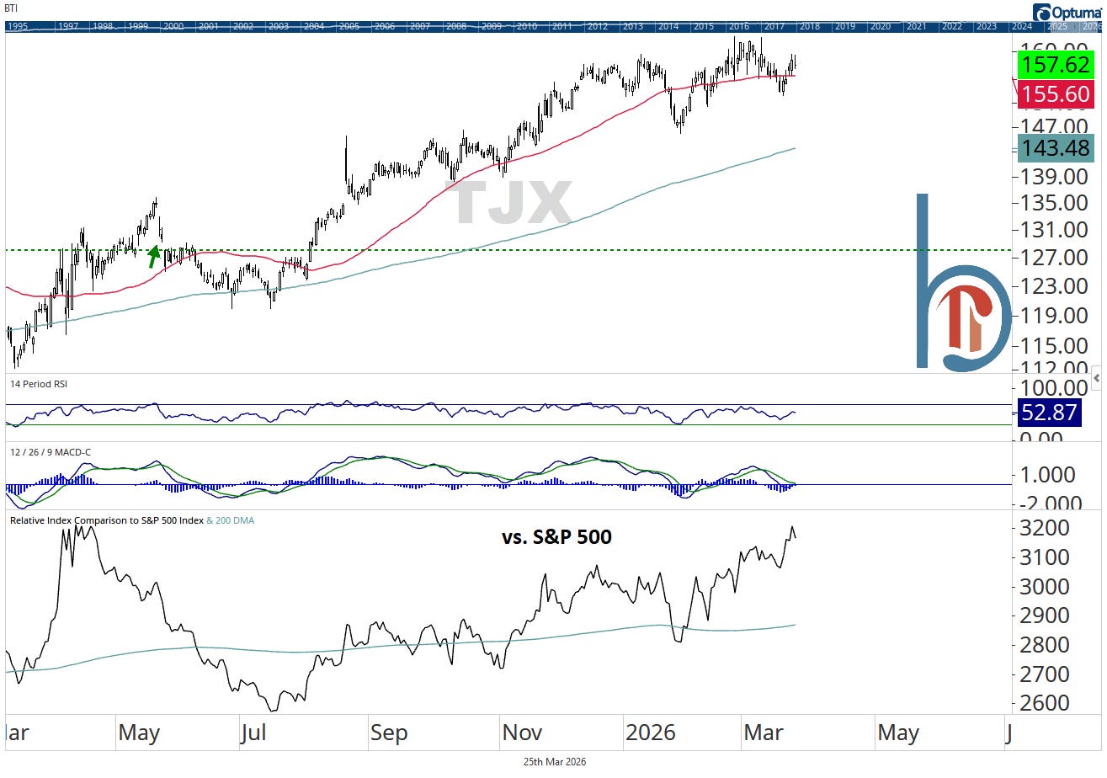Jump to 2022 on the year timeline
The width and height of the screenshot is (1107, 778).
[x=952, y=27]
